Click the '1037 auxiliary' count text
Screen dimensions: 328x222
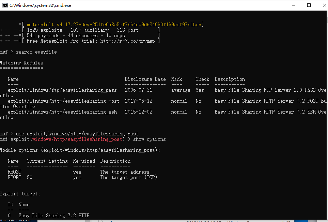[x=90, y=30]
